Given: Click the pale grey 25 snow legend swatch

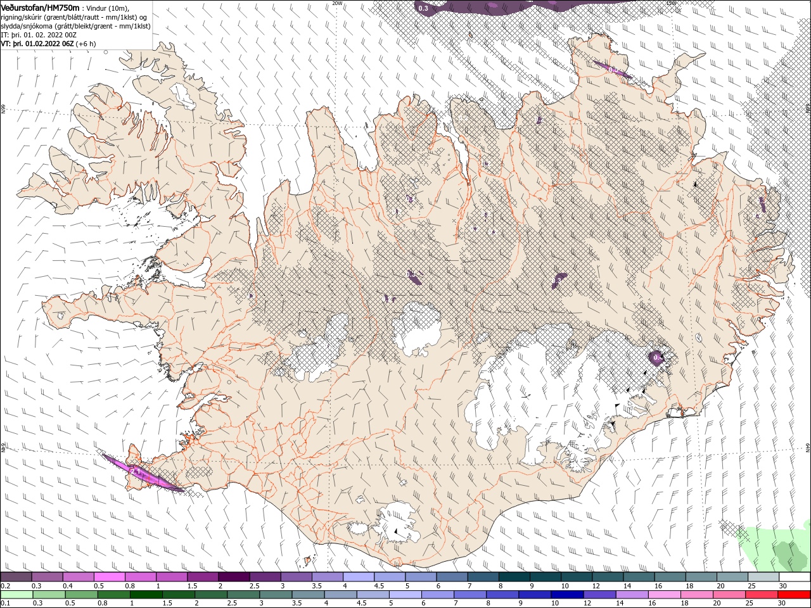Looking at the screenshot, I should pyautogui.click(x=763, y=577).
